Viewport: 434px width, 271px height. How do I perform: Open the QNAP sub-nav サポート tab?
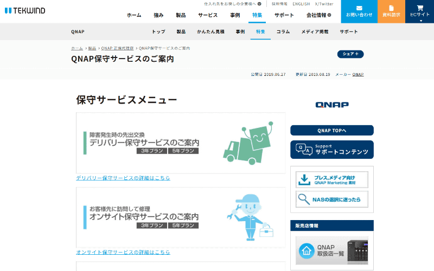(349, 32)
